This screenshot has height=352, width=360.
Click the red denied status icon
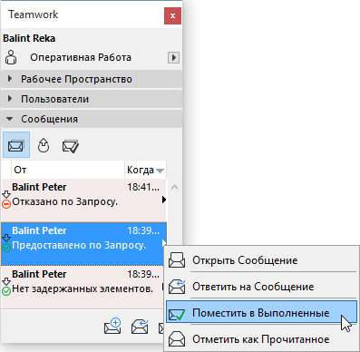point(6,204)
